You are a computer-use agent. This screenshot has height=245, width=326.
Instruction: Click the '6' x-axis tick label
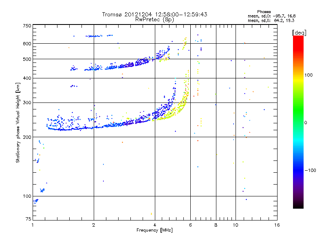[x=190, y=225]
